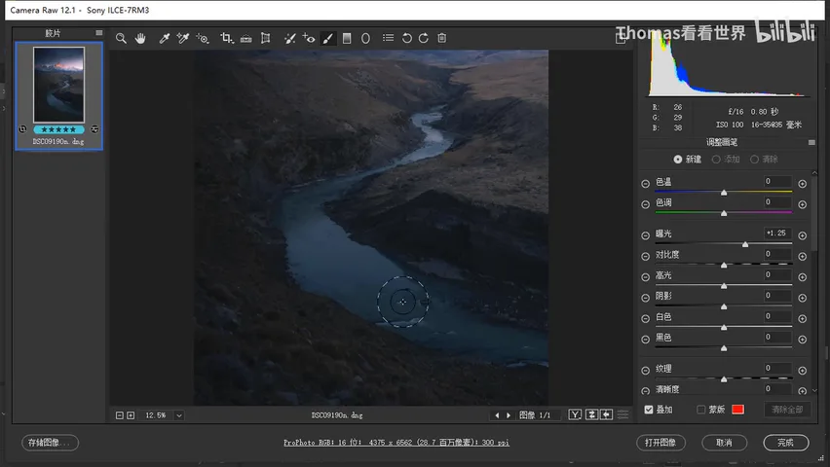Viewport: 830px width, 467px height.
Task: Decrease 对比度 with its minus button
Action: point(645,256)
